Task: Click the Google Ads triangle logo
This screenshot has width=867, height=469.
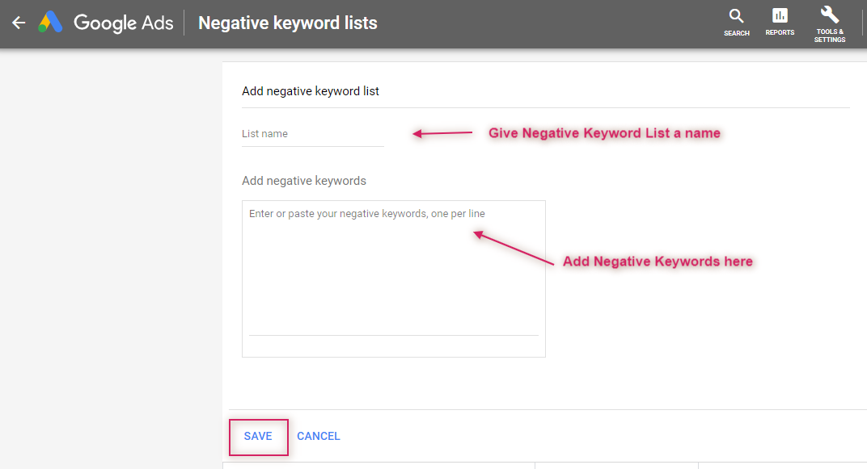Action: pyautogui.click(x=50, y=22)
